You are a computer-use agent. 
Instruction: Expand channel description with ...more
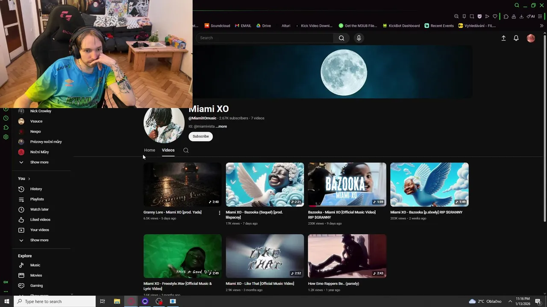[221, 127]
